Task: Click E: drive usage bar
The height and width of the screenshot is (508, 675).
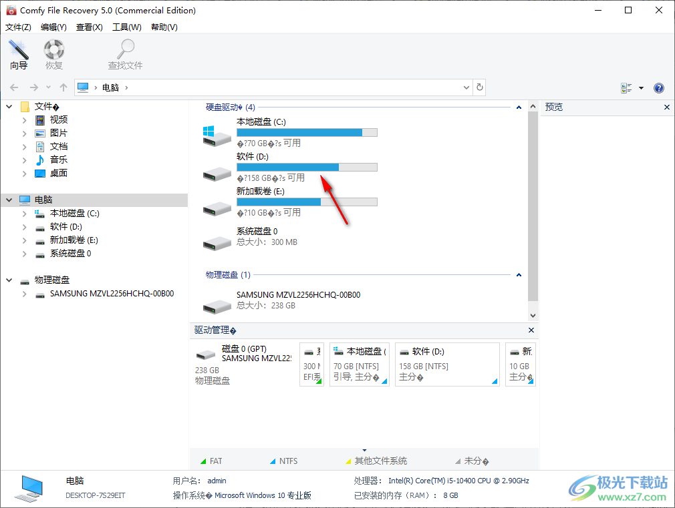Action: click(307, 202)
